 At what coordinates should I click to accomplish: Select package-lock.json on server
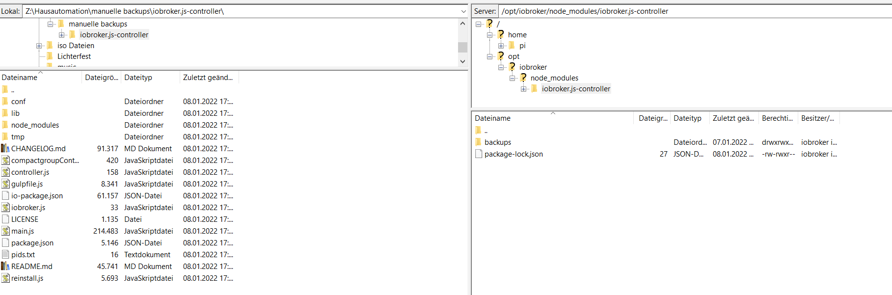656,154
